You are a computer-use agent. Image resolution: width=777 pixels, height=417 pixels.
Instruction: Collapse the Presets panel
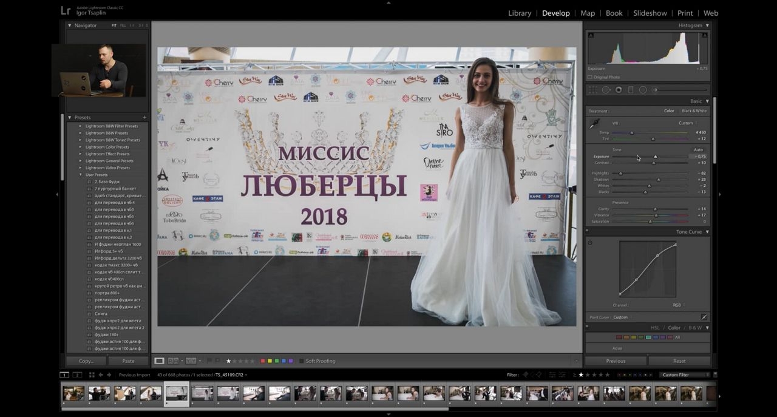pos(69,117)
